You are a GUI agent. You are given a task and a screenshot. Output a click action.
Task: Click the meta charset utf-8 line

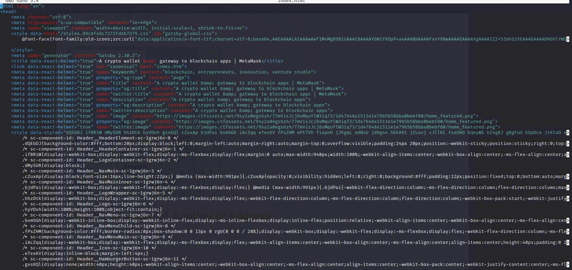(41, 17)
